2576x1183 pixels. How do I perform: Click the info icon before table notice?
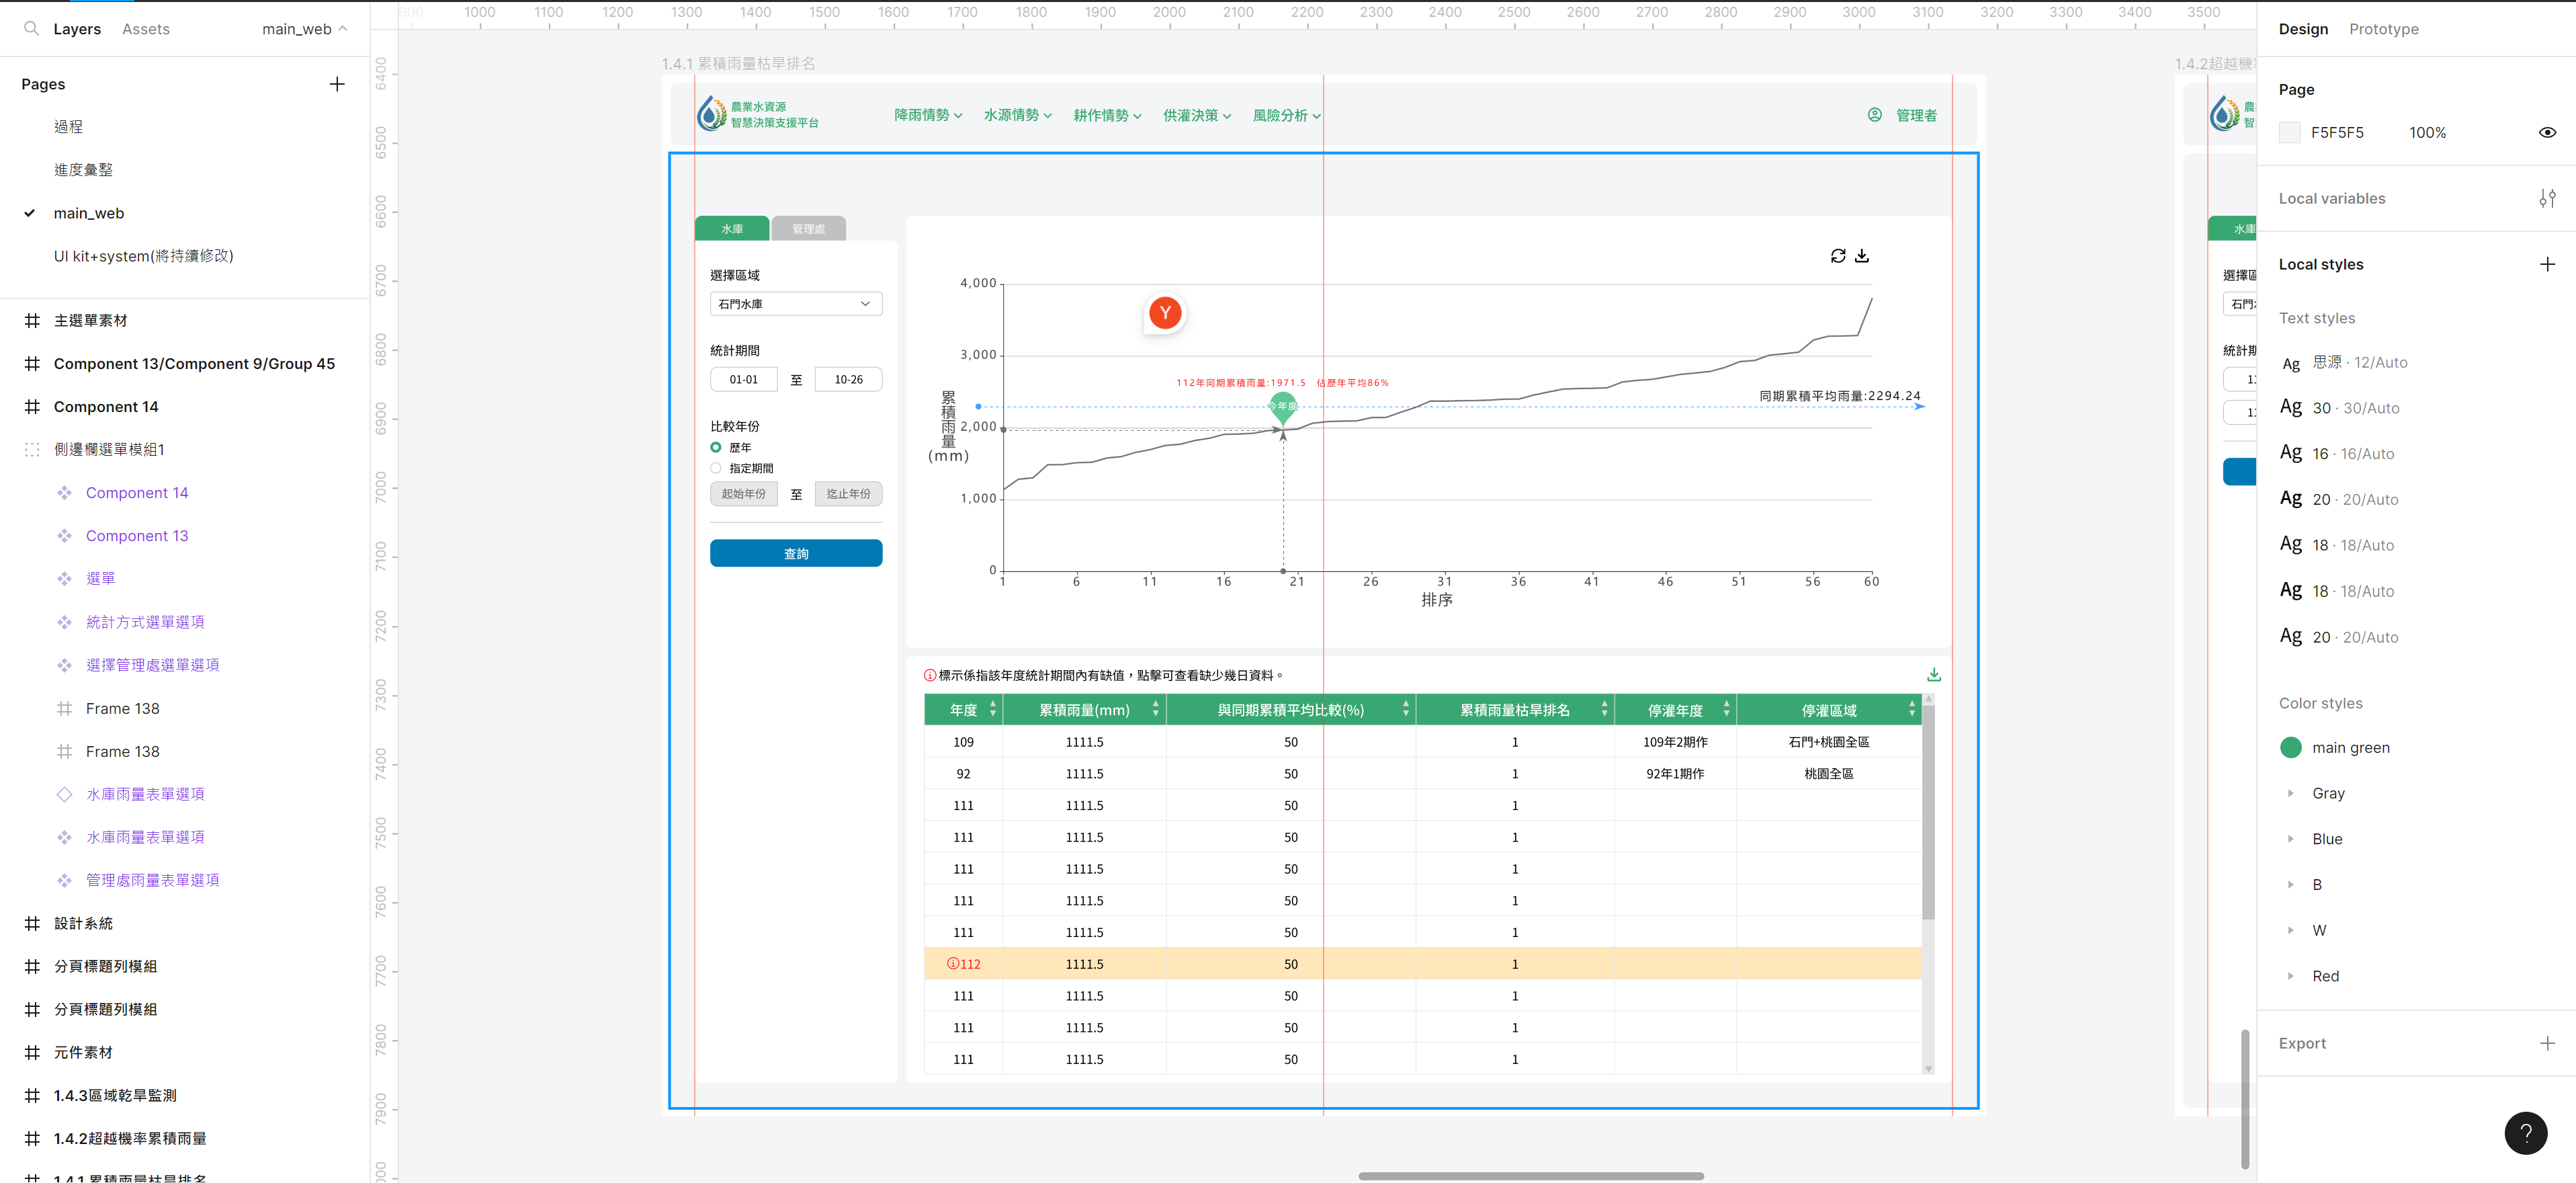[930, 676]
